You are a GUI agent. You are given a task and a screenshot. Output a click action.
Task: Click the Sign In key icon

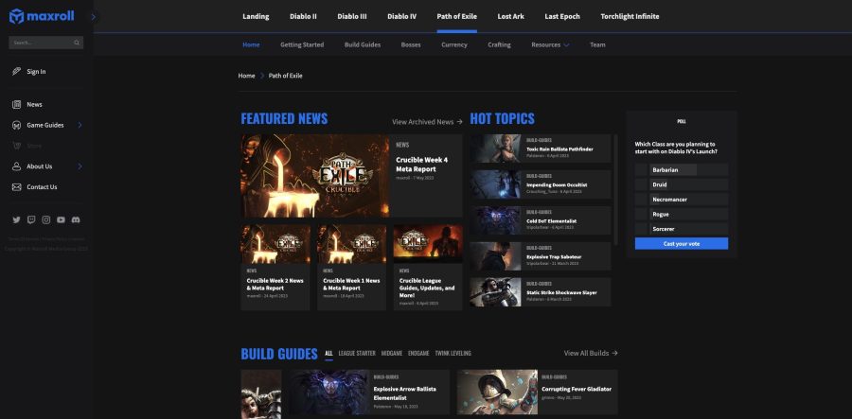click(x=16, y=71)
